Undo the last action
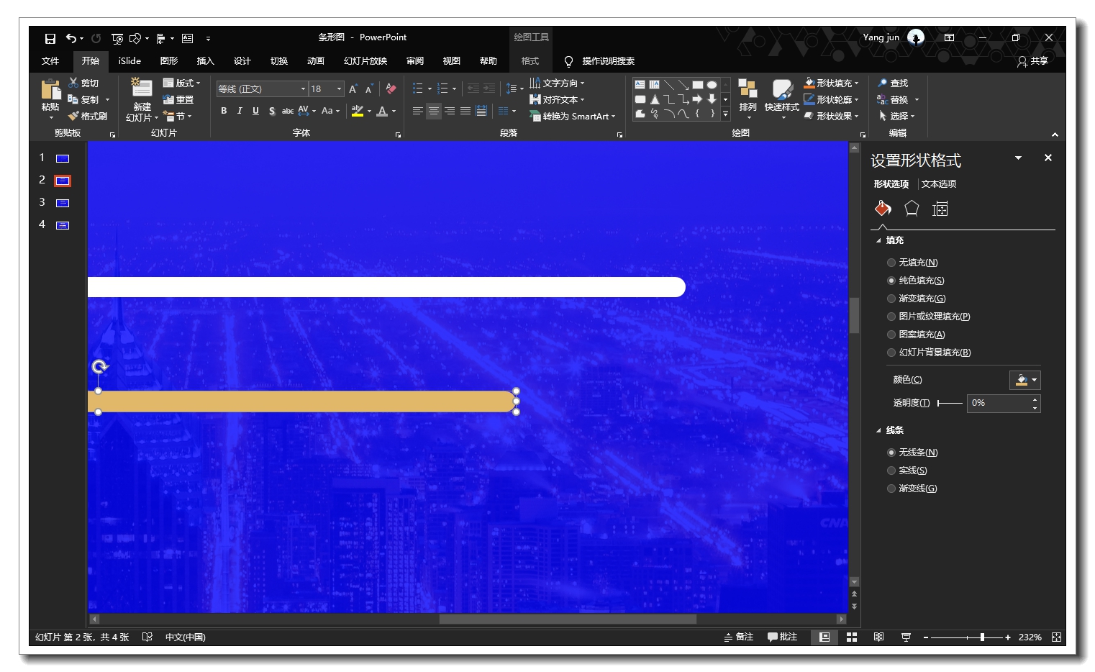The width and height of the screenshot is (1095, 672). pyautogui.click(x=71, y=38)
